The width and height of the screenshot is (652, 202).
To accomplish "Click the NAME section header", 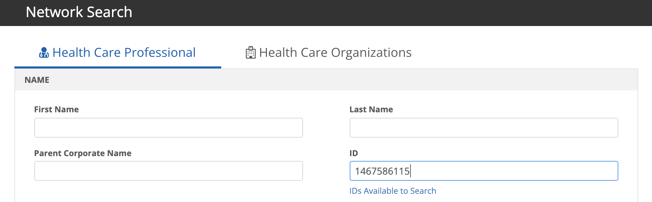I will pyautogui.click(x=37, y=80).
